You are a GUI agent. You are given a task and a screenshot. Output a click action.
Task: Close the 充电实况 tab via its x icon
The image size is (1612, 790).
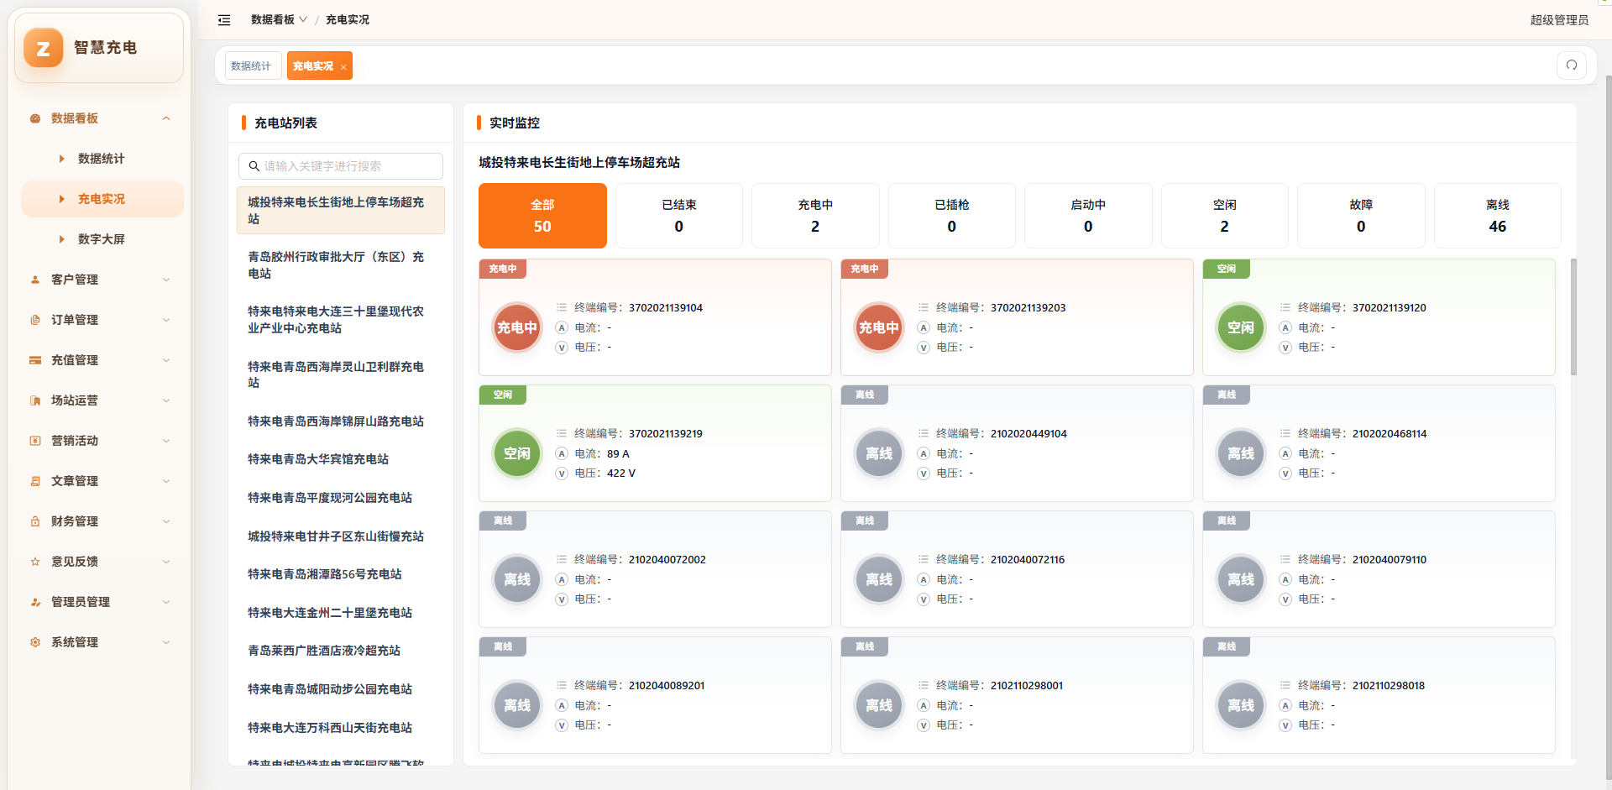coord(343,66)
